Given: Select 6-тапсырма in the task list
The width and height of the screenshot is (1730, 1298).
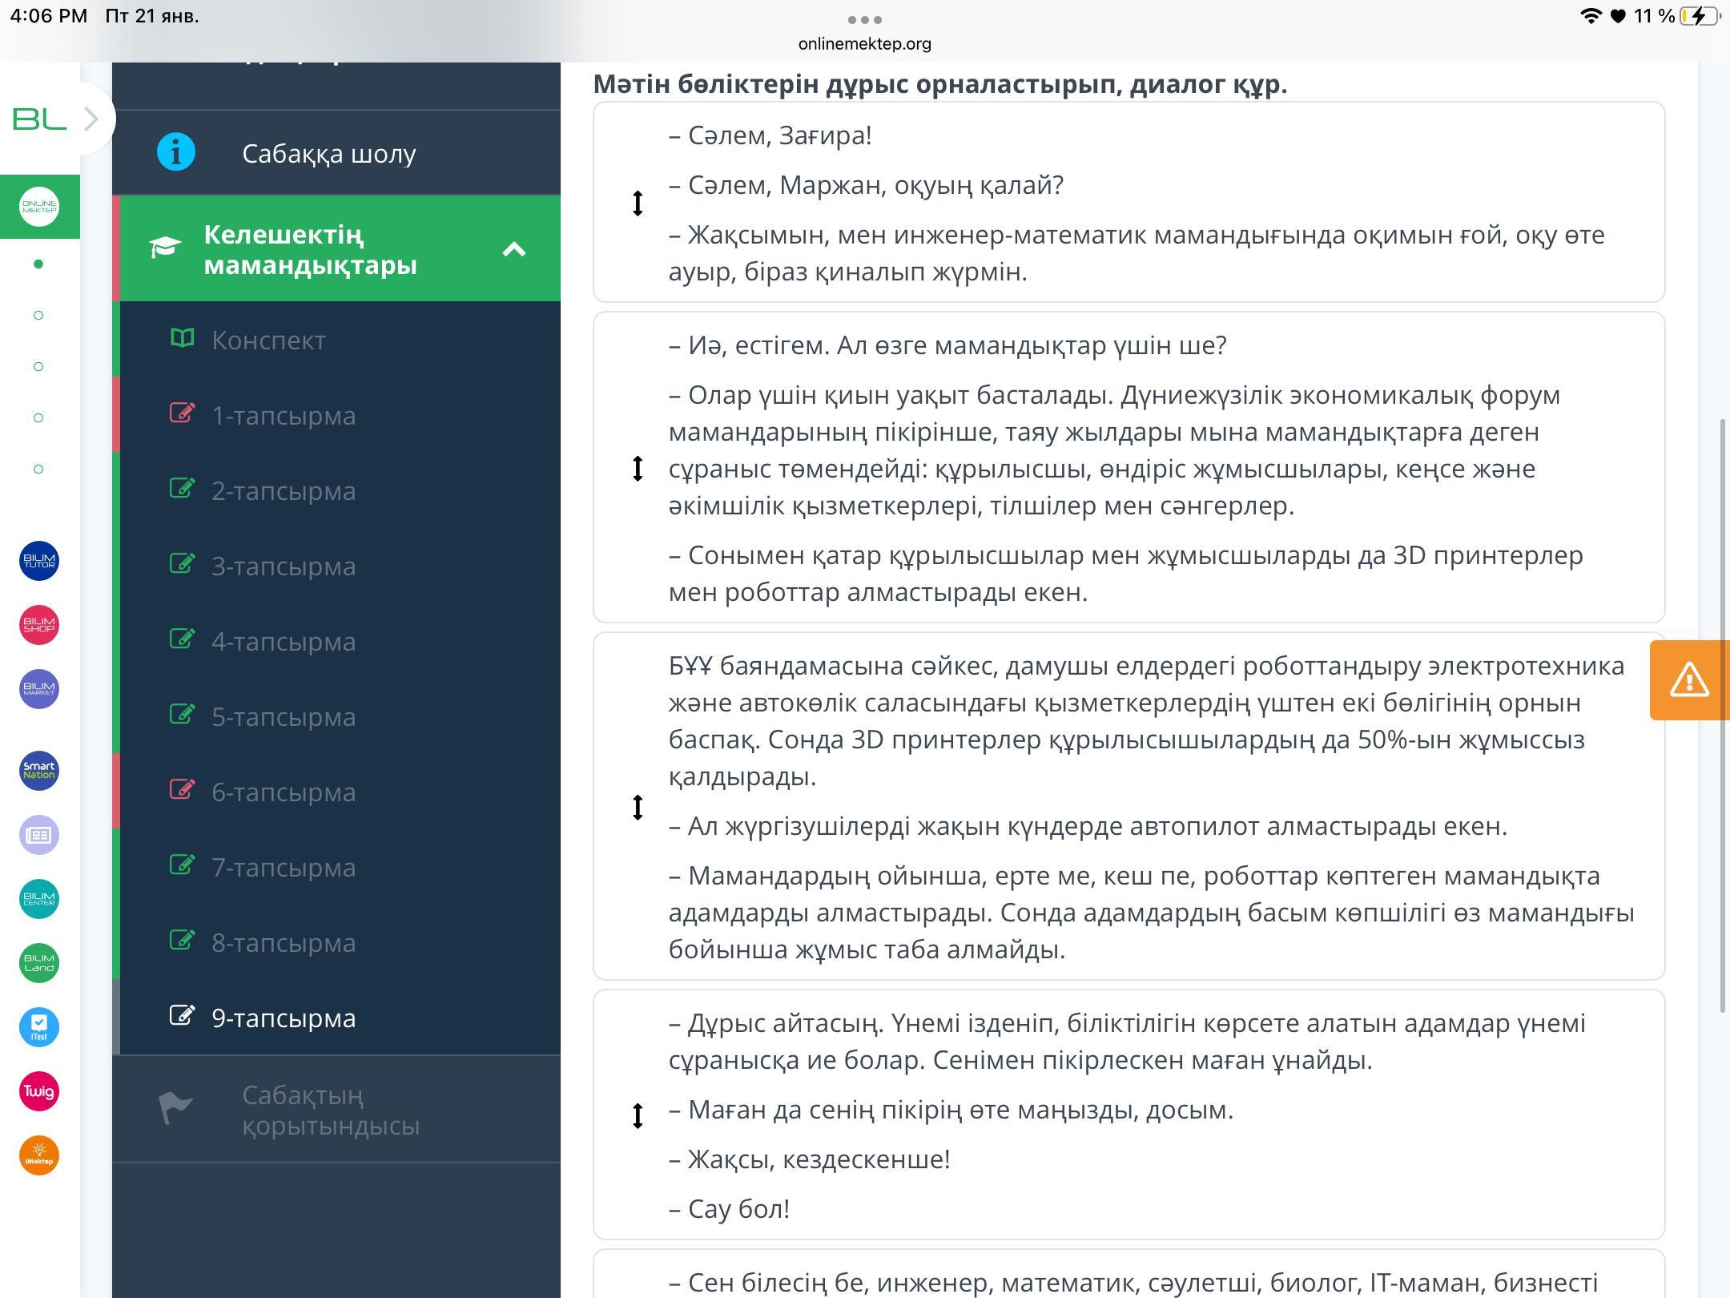Looking at the screenshot, I should tap(283, 792).
